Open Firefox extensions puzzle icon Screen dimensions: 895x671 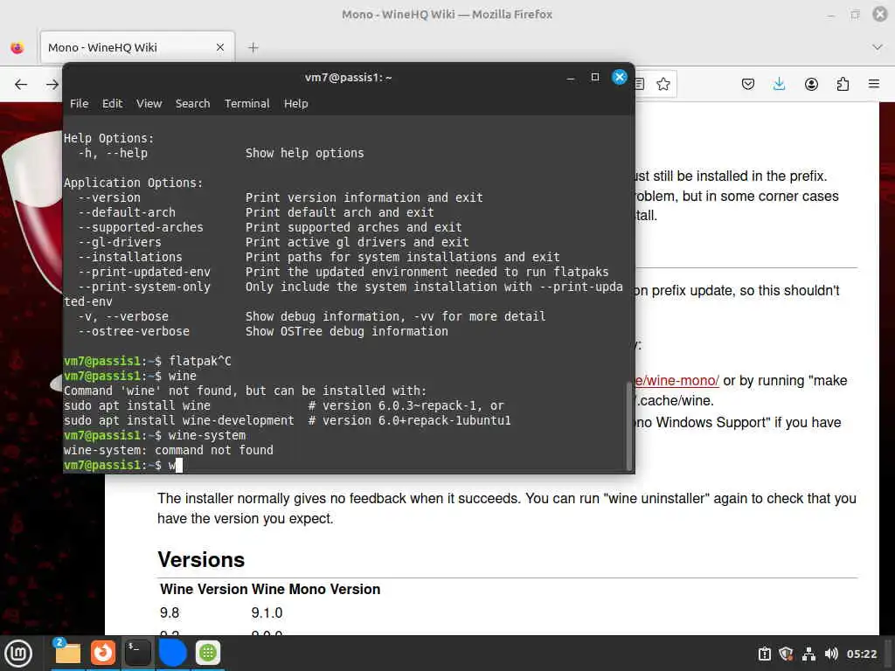[x=843, y=85]
